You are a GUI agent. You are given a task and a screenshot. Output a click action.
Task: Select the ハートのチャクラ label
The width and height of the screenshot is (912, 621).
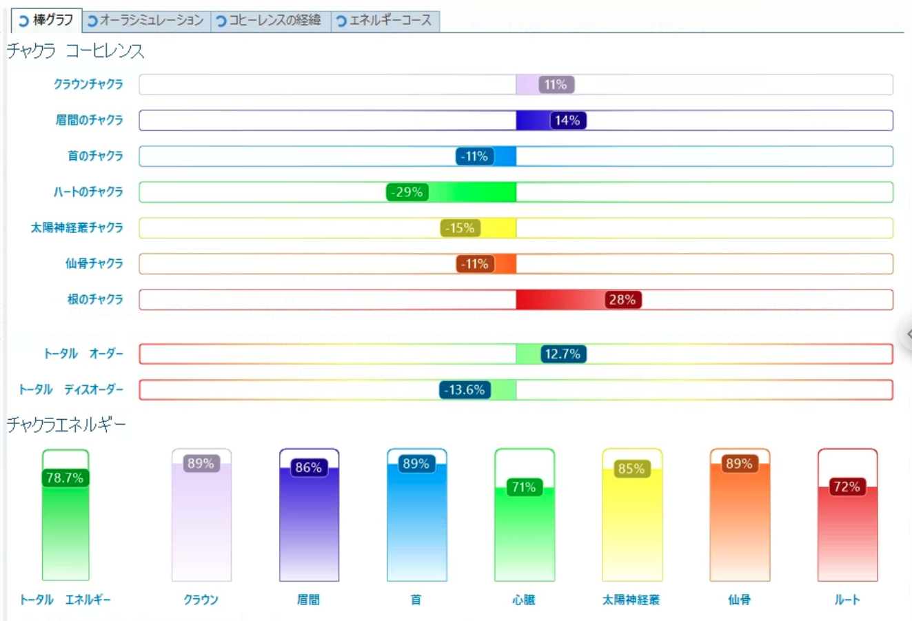coord(88,192)
